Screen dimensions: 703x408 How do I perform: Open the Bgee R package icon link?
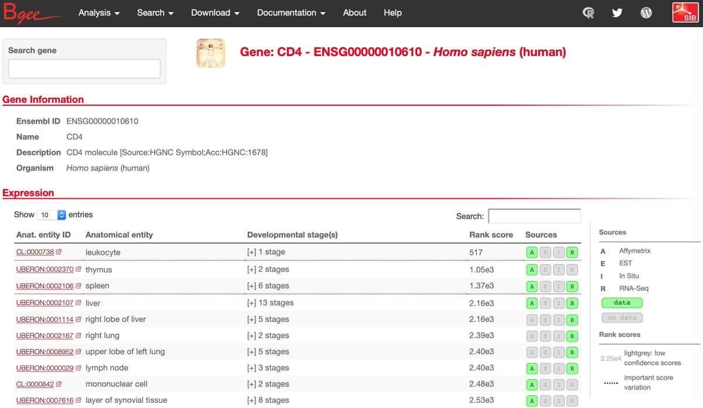589,13
